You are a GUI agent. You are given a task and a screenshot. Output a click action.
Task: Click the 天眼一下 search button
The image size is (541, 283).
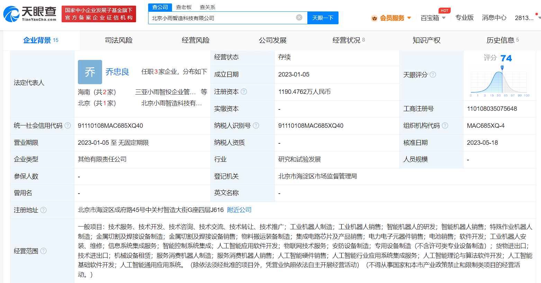323,18
